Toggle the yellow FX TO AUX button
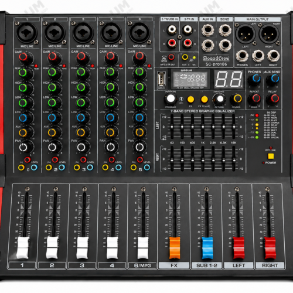This screenshot has width=293, height=293. pos(205,100)
